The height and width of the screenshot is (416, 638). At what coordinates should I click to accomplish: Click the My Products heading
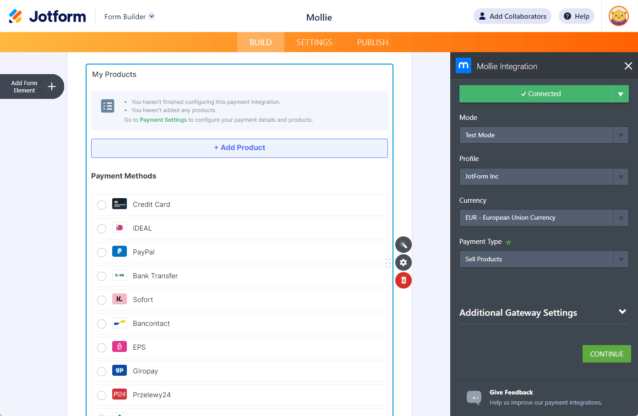coord(115,74)
